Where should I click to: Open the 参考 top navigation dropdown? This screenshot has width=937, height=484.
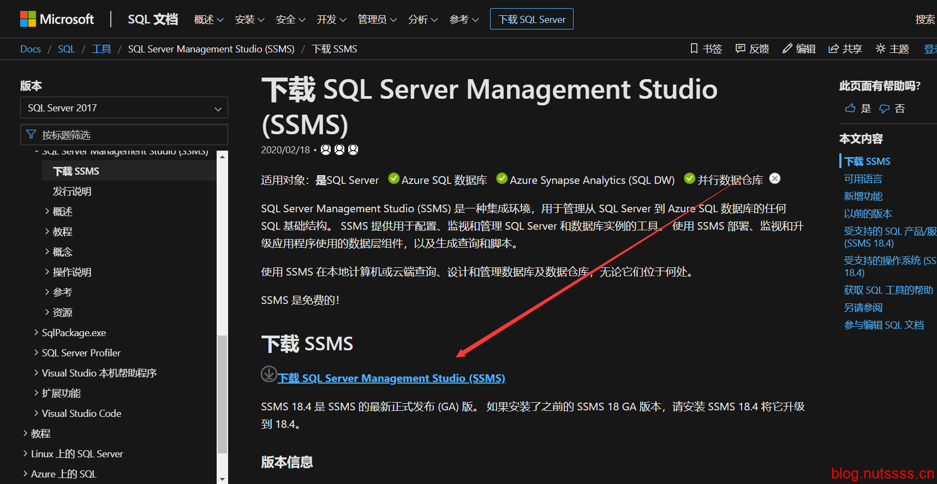[464, 20]
